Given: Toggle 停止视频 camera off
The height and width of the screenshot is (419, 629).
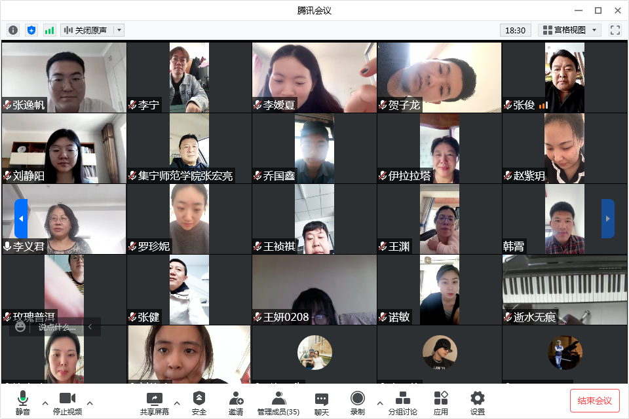Looking at the screenshot, I should 67,403.
